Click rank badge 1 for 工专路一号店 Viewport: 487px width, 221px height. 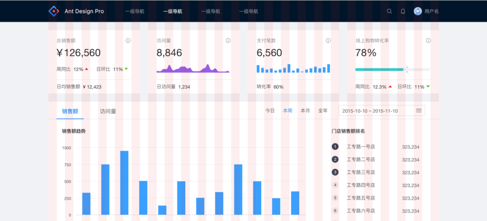click(335, 147)
